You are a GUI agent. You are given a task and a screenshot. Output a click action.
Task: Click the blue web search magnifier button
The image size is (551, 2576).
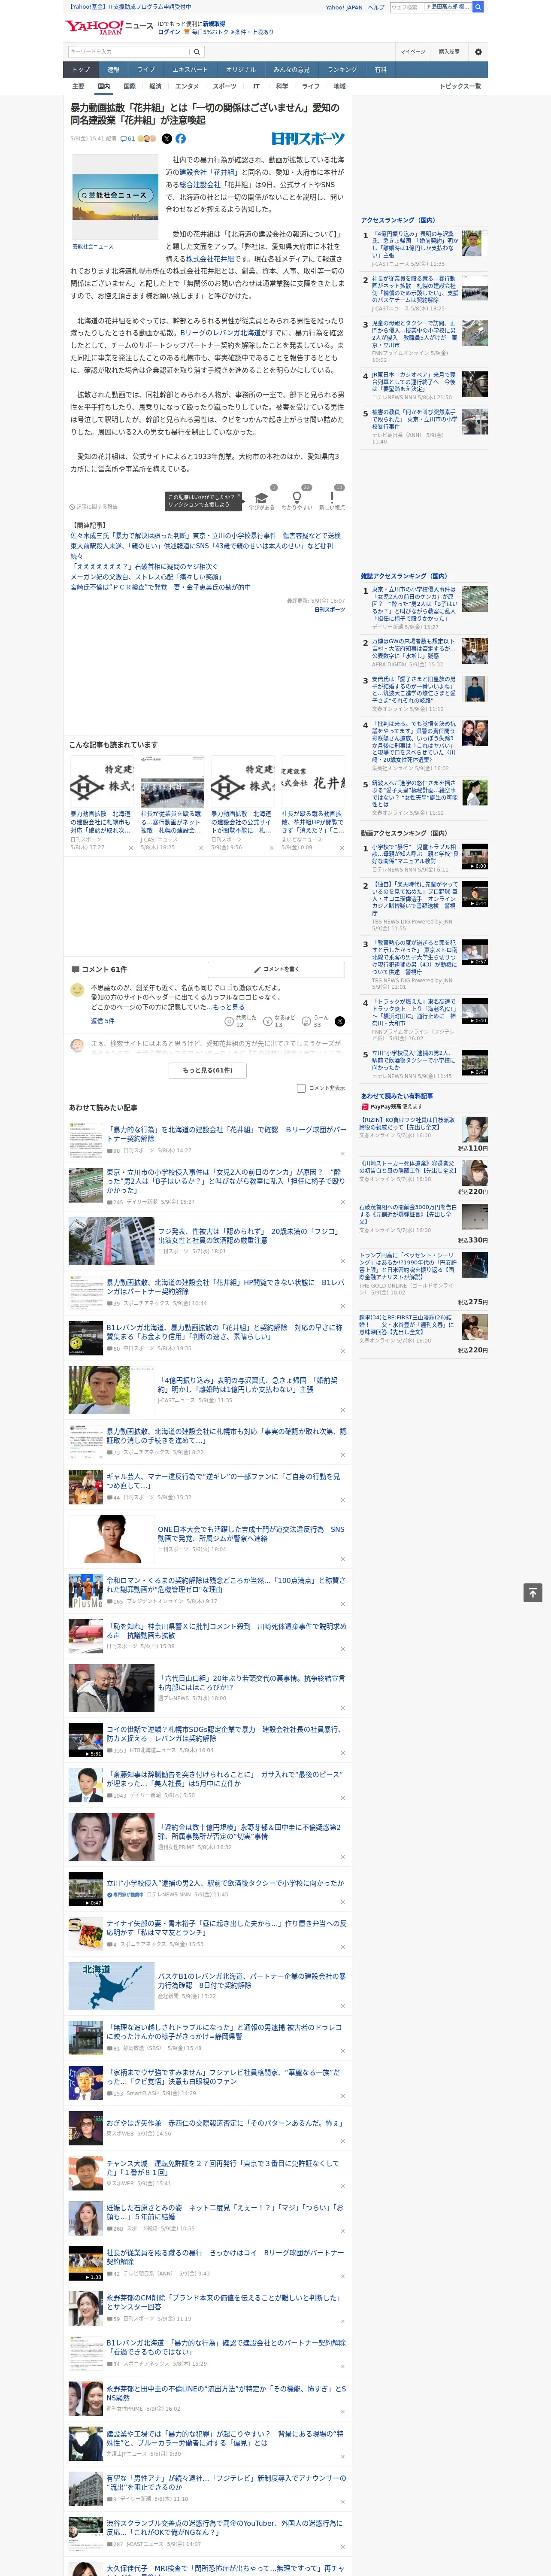point(478,7)
